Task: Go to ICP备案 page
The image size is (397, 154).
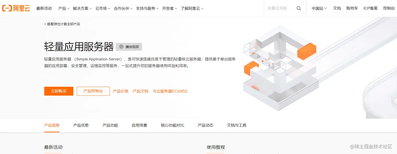Action: [x=370, y=8]
